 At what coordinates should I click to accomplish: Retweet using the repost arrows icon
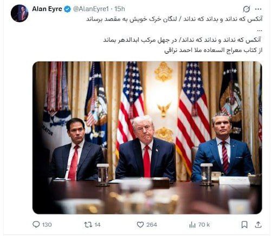pos(88,225)
